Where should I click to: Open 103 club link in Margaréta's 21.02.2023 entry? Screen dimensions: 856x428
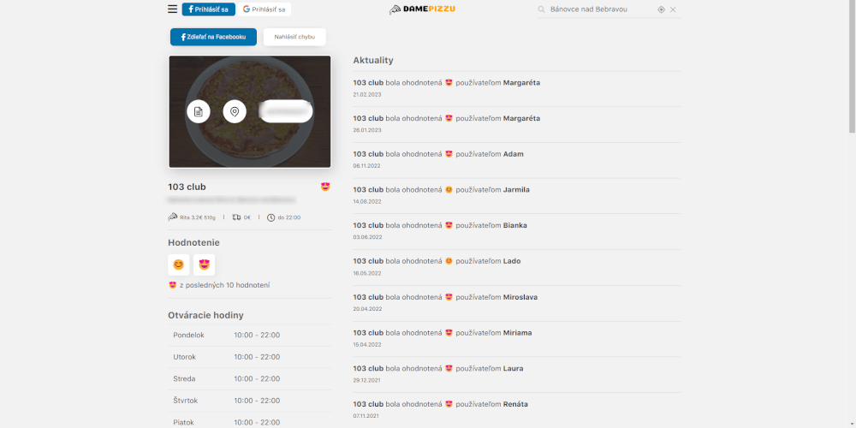tap(368, 83)
